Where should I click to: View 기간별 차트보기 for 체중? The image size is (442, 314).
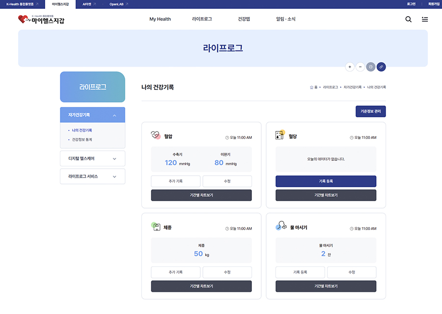pos(201,286)
